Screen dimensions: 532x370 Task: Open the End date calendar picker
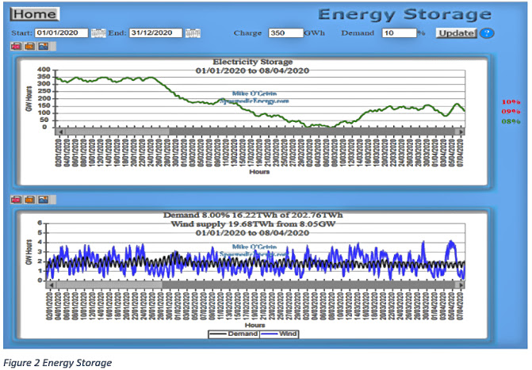[193, 33]
